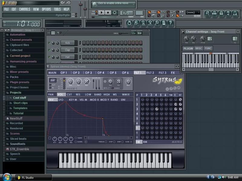Viewport: 242px width, 181px height.
Task: Click the Sytrus window menu icon
Action: [48, 66]
